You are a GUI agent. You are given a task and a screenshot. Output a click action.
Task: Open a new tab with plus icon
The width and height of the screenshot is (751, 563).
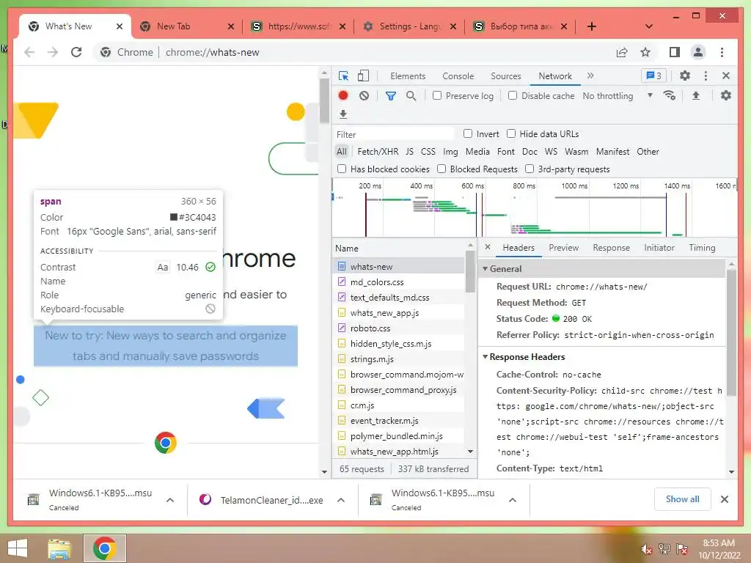(x=592, y=26)
